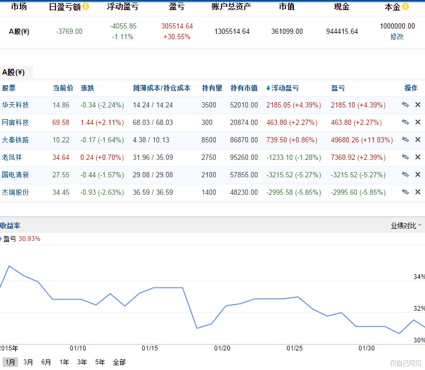Click market value 361099.00
This screenshot has width=425, height=370.
pos(287,31)
